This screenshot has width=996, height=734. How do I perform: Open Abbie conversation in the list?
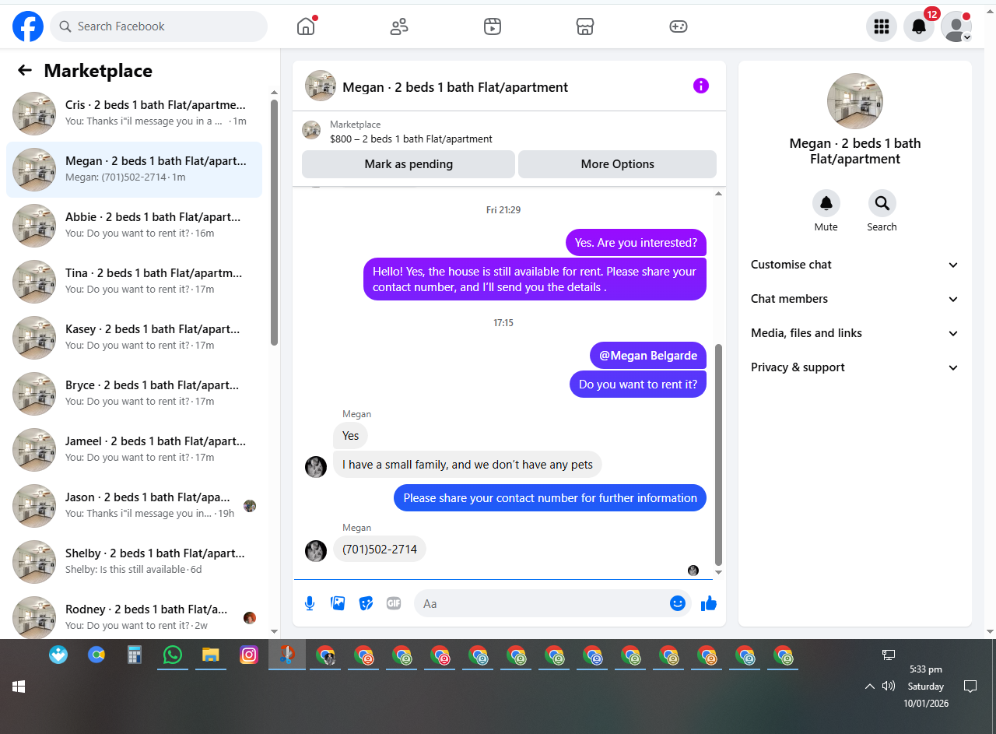click(134, 226)
